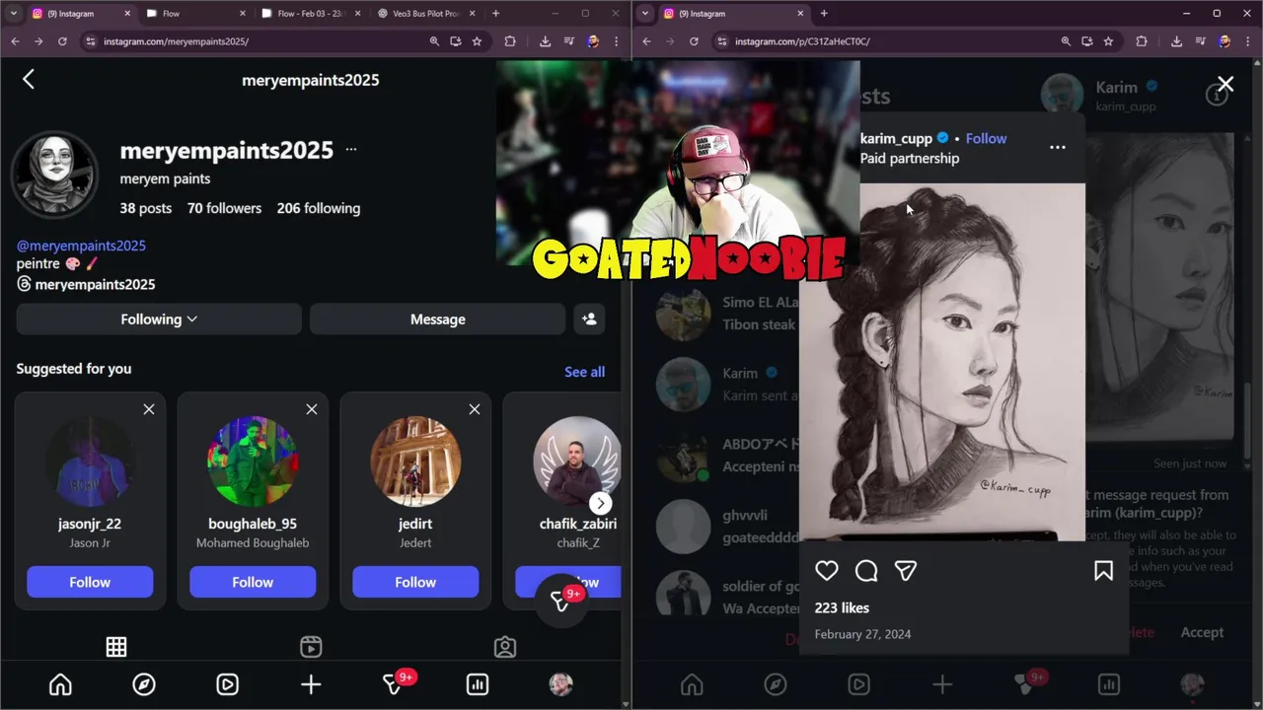
Task: Open @meryempaints2025 mention link
Action: 81,246
